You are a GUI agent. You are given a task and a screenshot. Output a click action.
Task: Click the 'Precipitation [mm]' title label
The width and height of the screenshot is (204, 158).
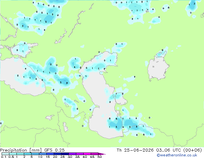(21, 150)
